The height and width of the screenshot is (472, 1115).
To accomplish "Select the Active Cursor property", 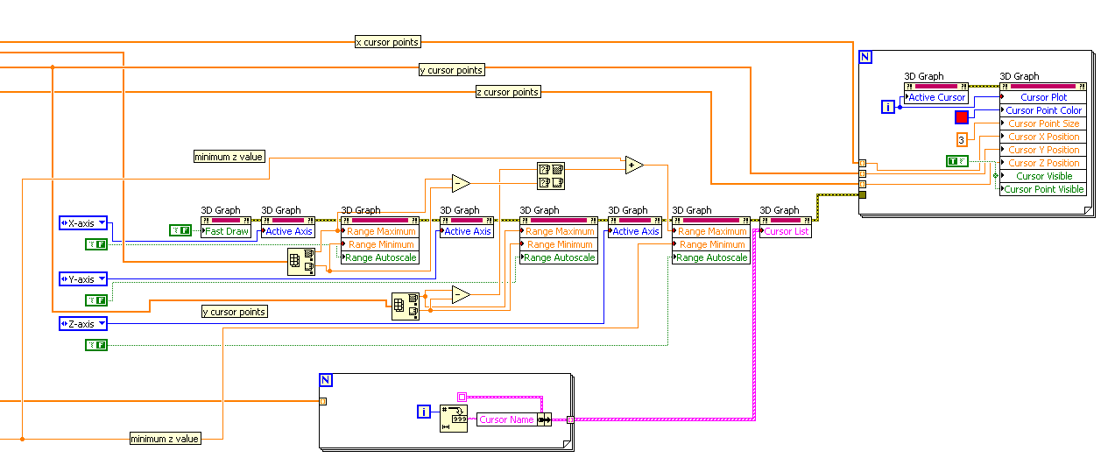I will [936, 97].
